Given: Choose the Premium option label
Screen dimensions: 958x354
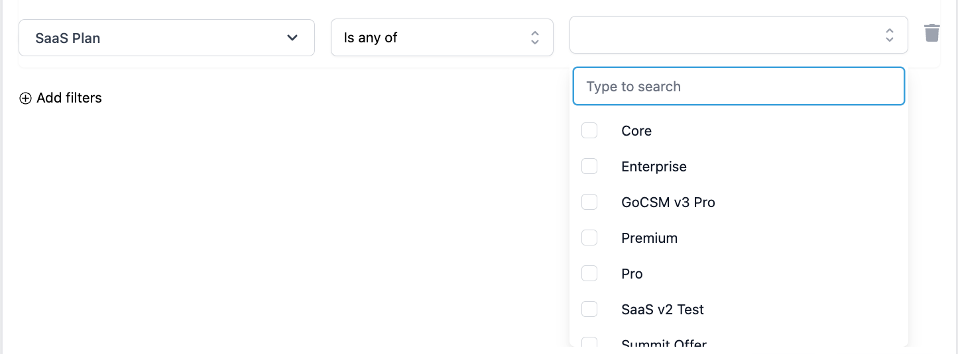Looking at the screenshot, I should coord(649,238).
